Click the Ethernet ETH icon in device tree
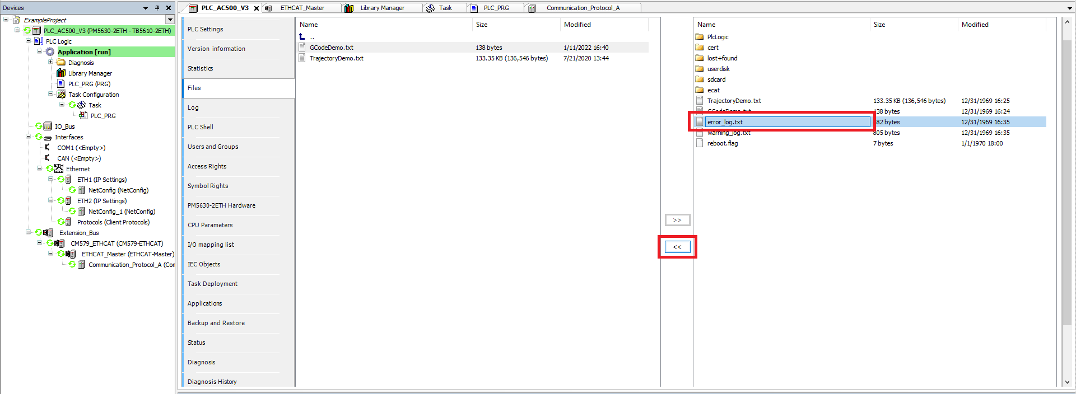The image size is (1076, 394). tap(59, 168)
